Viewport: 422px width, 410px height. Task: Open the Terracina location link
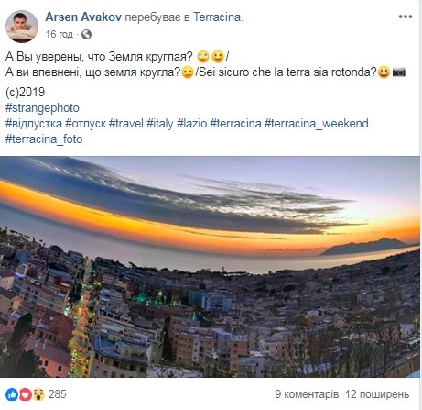pos(217,17)
